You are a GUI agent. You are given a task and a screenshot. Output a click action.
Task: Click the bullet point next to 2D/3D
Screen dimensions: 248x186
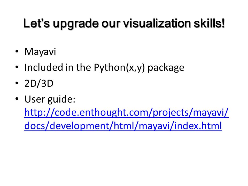17,83
